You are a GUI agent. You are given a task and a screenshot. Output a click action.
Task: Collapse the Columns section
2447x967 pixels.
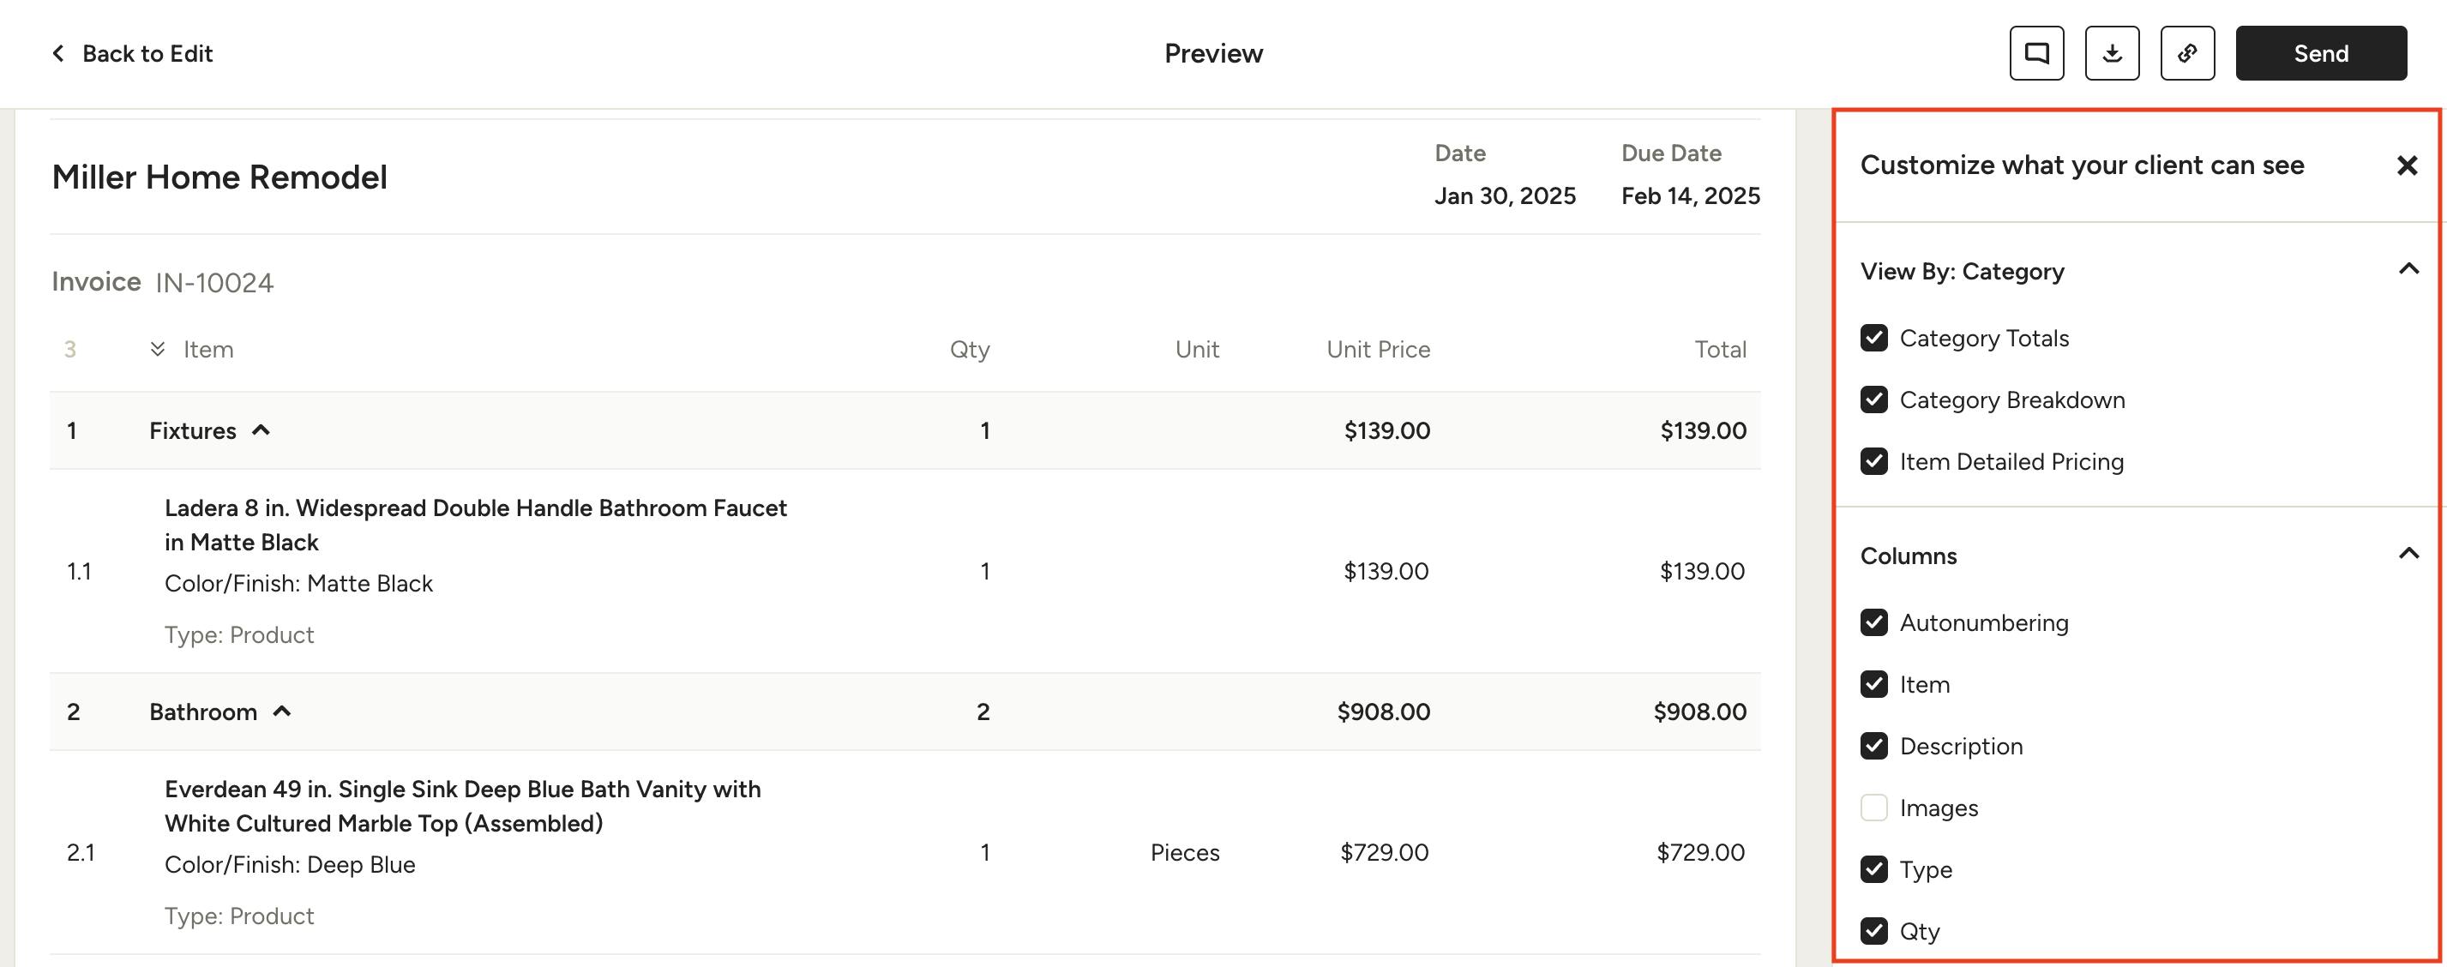tap(2408, 554)
